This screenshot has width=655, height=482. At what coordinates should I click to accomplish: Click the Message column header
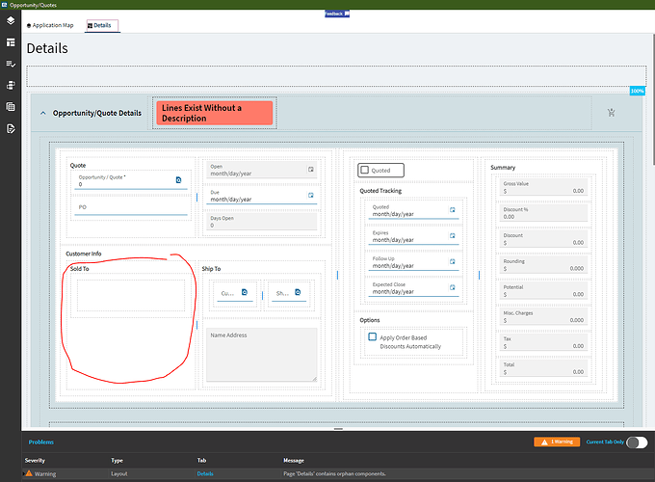pos(293,460)
